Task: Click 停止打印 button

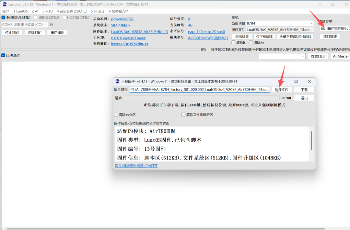Action: coord(12,33)
